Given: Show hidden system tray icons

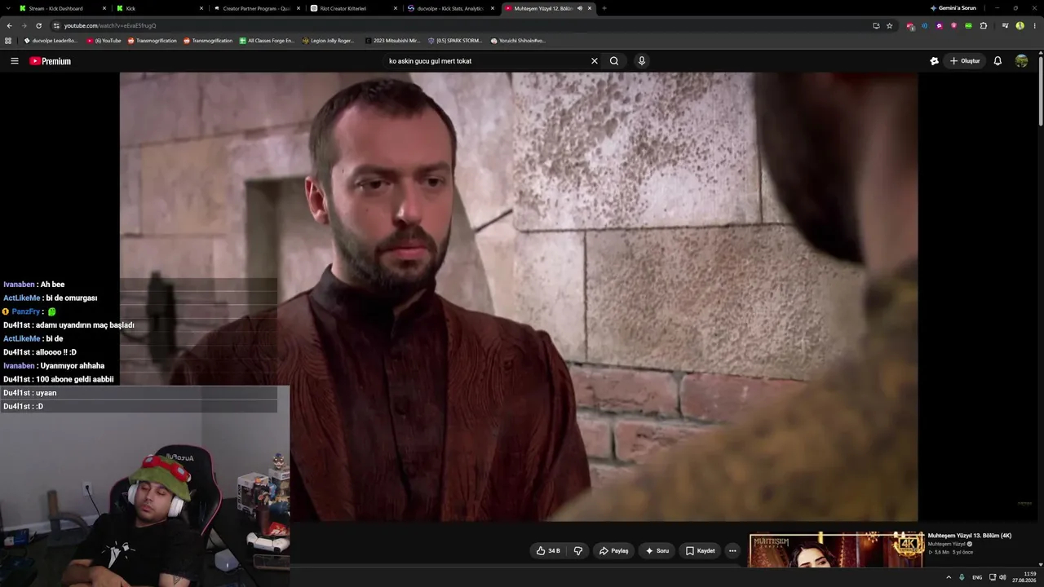Looking at the screenshot, I should pyautogui.click(x=949, y=577).
